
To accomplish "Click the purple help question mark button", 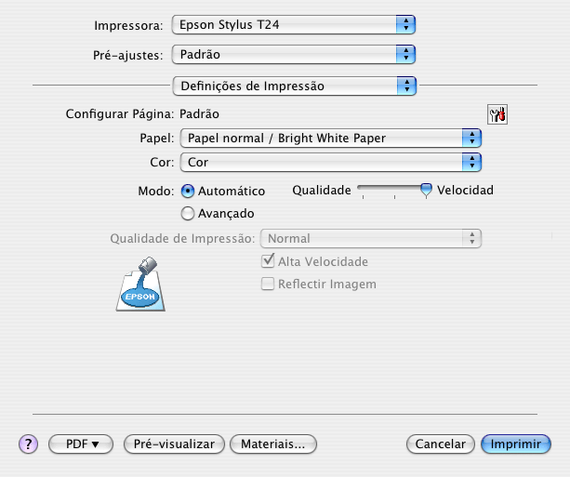I will pyautogui.click(x=28, y=444).
